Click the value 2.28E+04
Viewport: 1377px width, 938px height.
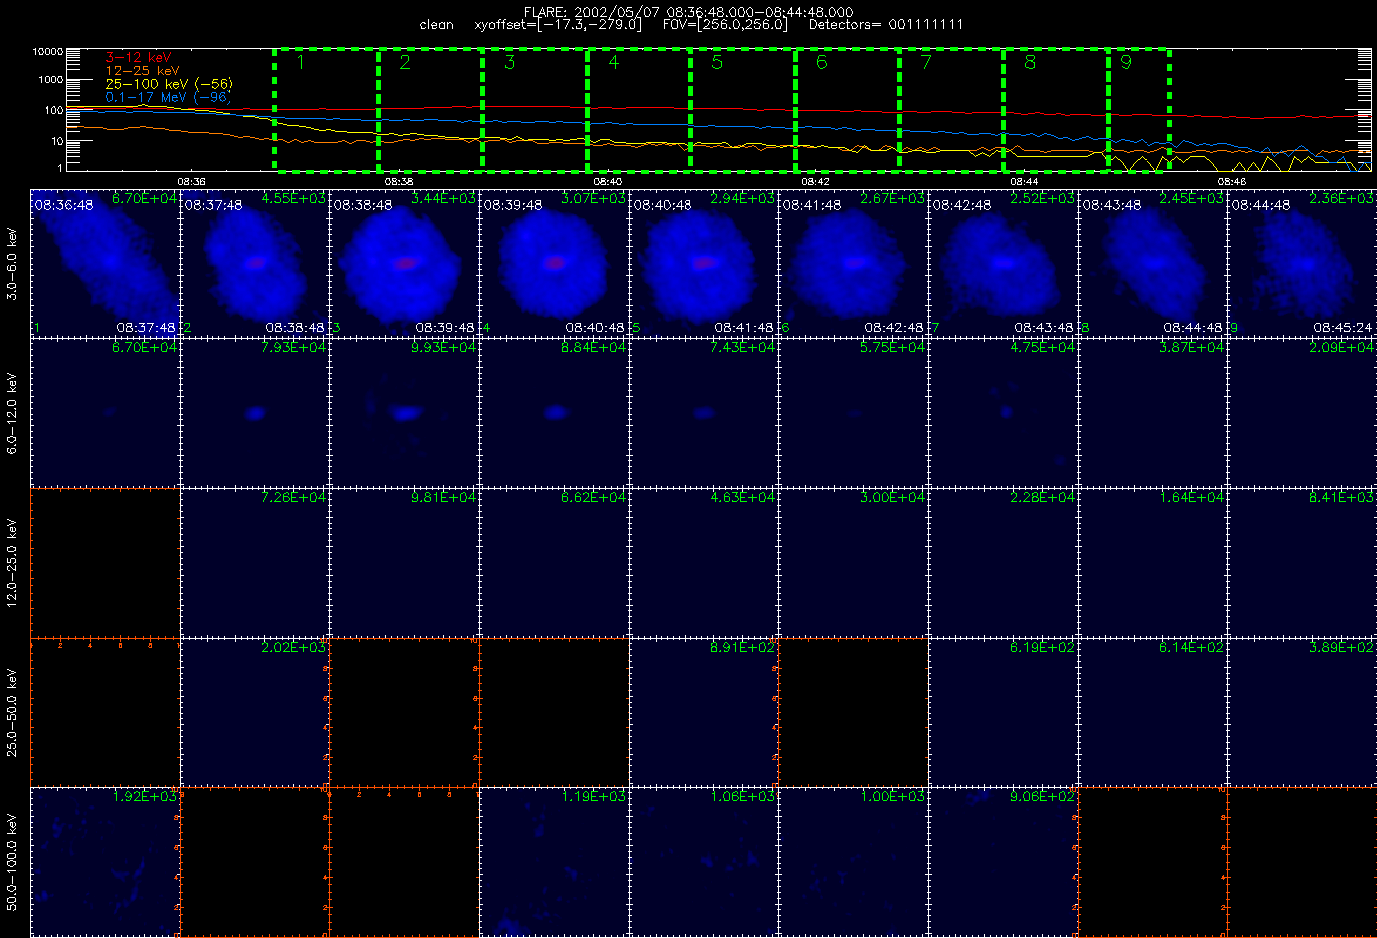tap(1043, 497)
